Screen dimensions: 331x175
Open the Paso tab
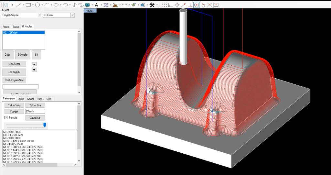[39, 99]
